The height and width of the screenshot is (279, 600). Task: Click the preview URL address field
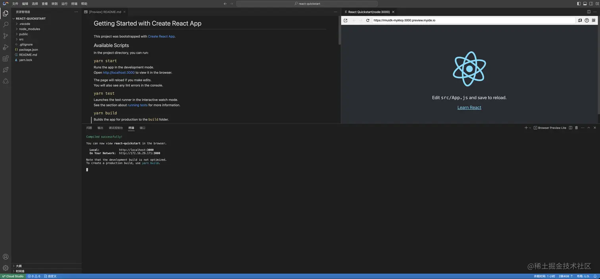click(x=473, y=20)
